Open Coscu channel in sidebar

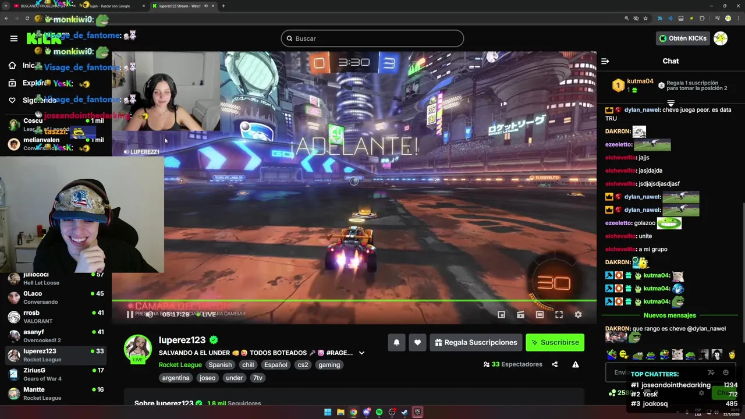(x=56, y=125)
